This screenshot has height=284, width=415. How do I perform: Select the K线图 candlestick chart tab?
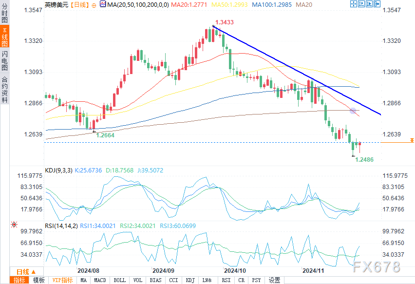click(4, 37)
